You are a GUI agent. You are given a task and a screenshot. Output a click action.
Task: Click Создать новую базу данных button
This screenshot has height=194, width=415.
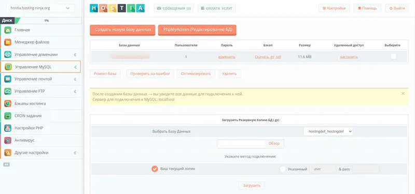tap(122, 30)
